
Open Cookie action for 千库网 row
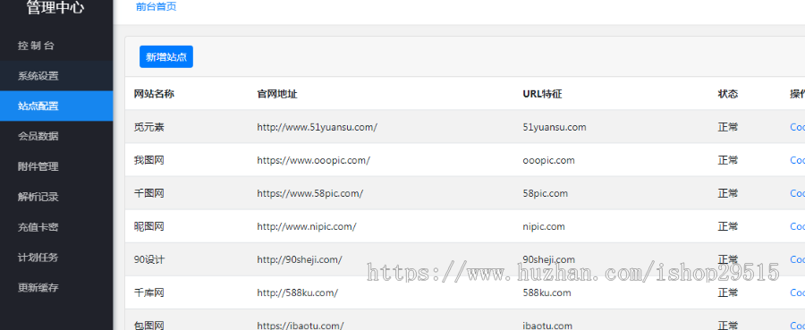point(797,292)
